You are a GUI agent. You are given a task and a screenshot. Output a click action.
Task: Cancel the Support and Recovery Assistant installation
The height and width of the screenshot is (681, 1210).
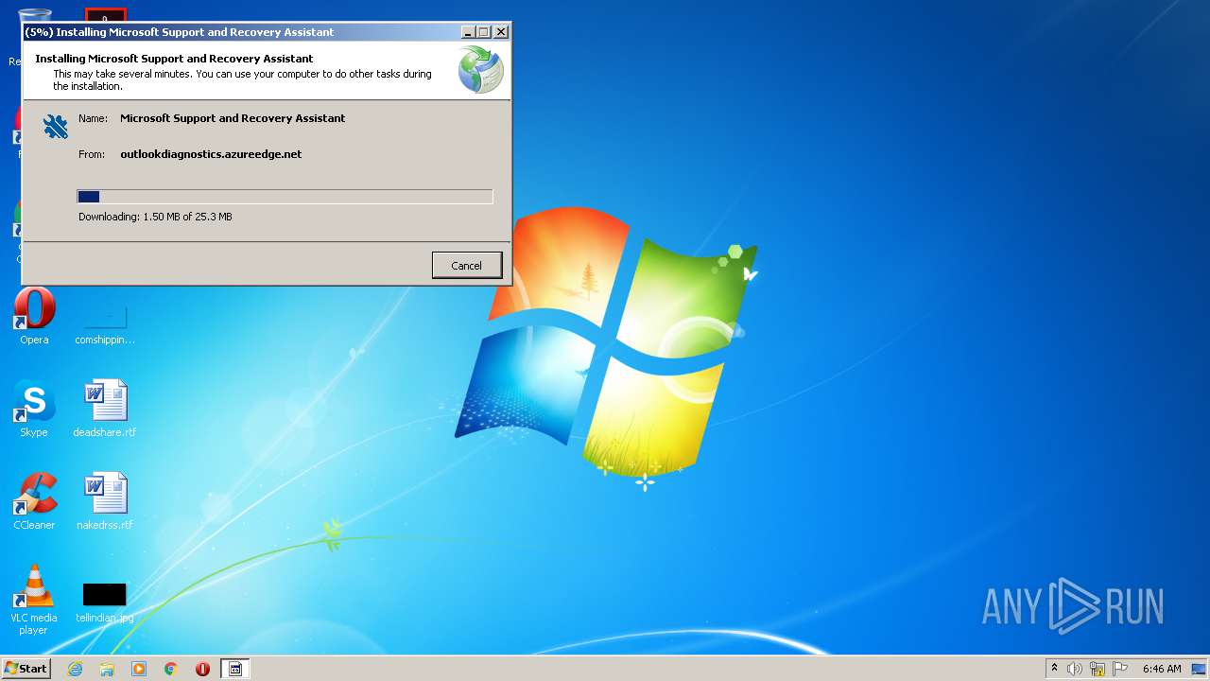coord(466,266)
